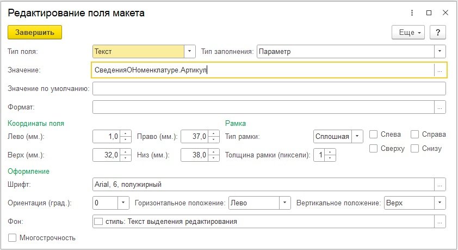Viewport: 458px width, 250px height.
Task: Click into the Значение по умолчанию field
Action: pyautogui.click(x=269, y=88)
